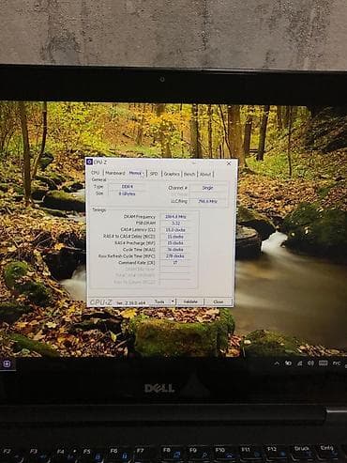Open the Graphics tab
This screenshot has width=347, height=463.
click(172, 174)
